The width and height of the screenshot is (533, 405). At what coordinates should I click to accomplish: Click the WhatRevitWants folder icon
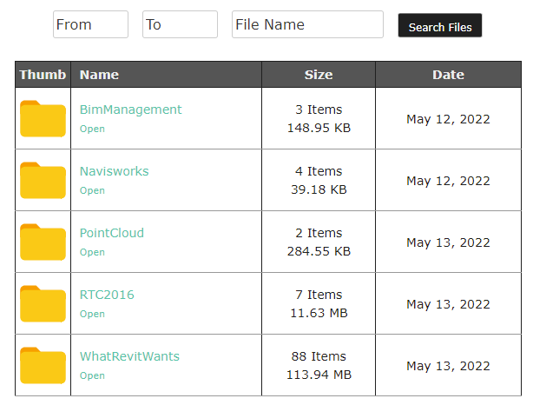point(43,366)
